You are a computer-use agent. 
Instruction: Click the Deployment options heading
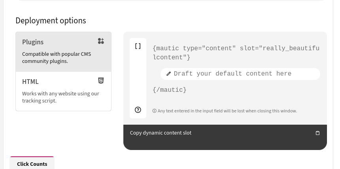[51, 21]
